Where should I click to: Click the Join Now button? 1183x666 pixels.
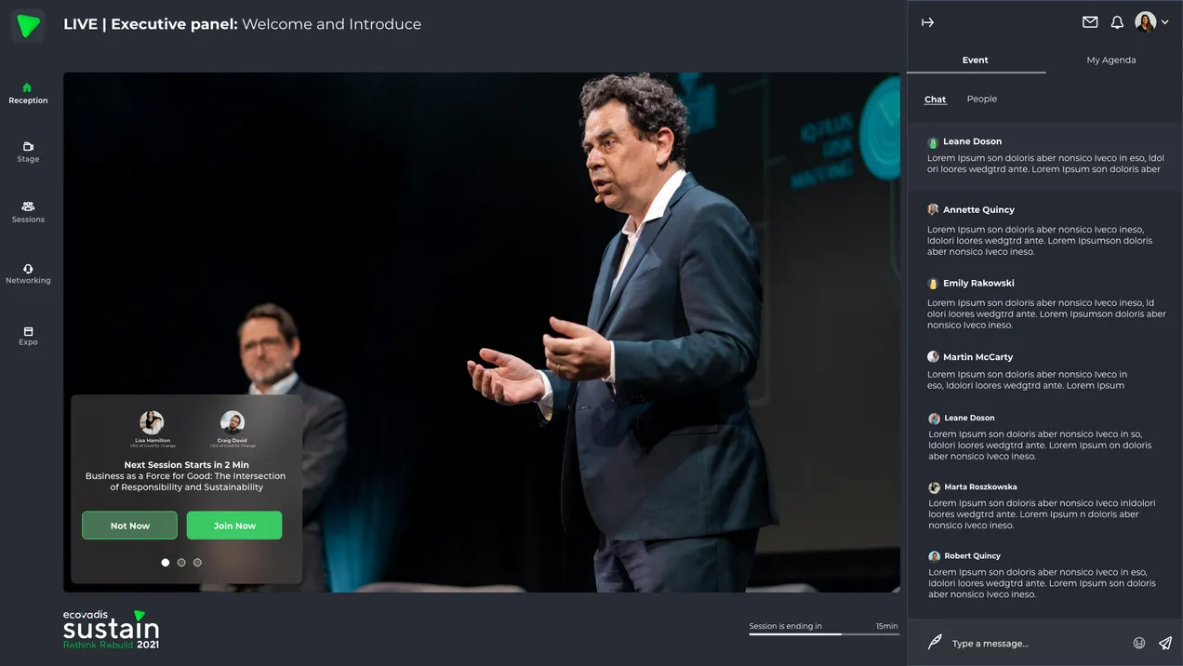coord(234,526)
